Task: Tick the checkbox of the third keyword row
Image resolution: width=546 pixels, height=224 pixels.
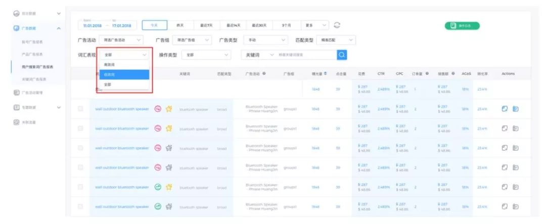Action: click(x=80, y=148)
